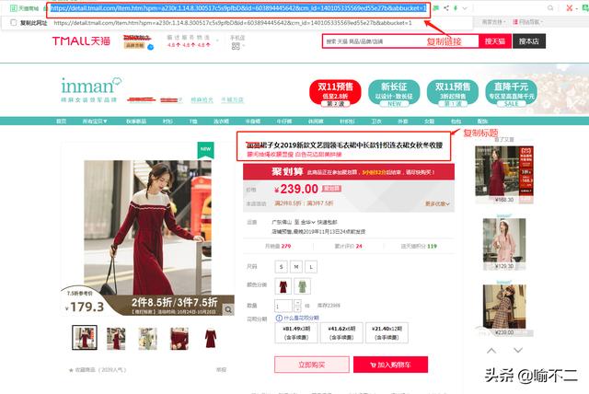Expand more discounts dropdown in price area
The width and height of the screenshot is (589, 394).
tap(437, 203)
